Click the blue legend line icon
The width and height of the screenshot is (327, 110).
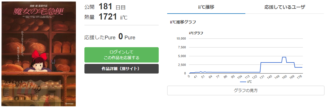pyautogui.click(x=243, y=82)
